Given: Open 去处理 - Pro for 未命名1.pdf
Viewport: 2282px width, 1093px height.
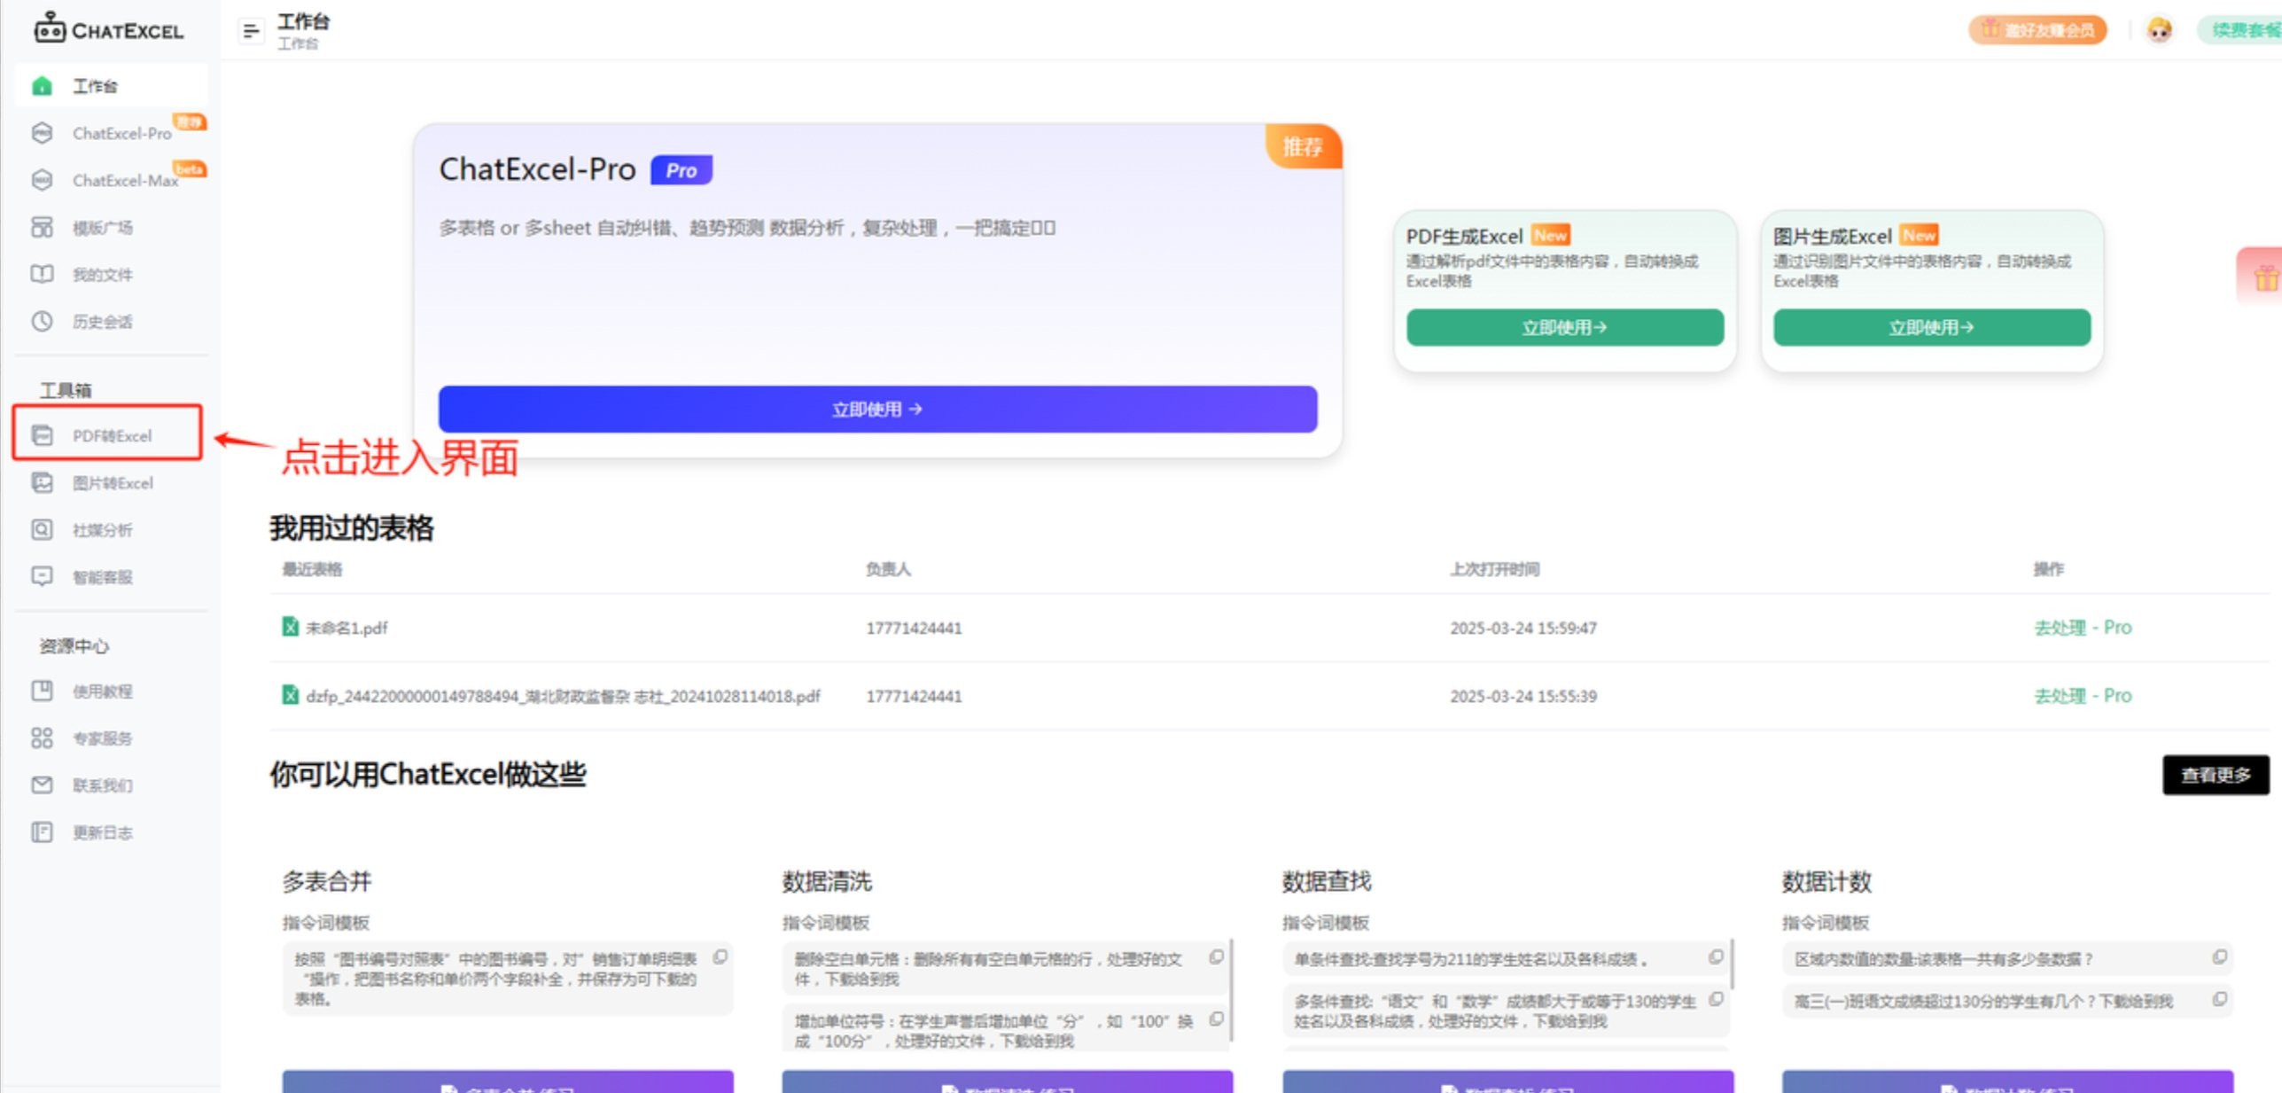Looking at the screenshot, I should point(2083,628).
